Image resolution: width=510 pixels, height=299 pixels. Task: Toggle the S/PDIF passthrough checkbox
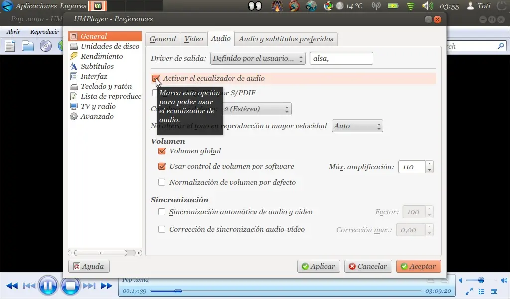(155, 93)
